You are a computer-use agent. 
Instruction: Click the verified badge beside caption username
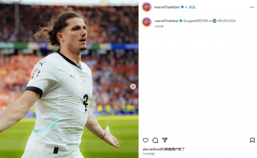coord(181,21)
